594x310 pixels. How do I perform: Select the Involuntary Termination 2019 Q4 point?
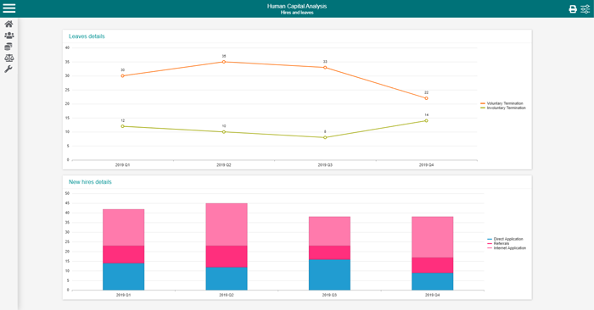[x=426, y=121]
